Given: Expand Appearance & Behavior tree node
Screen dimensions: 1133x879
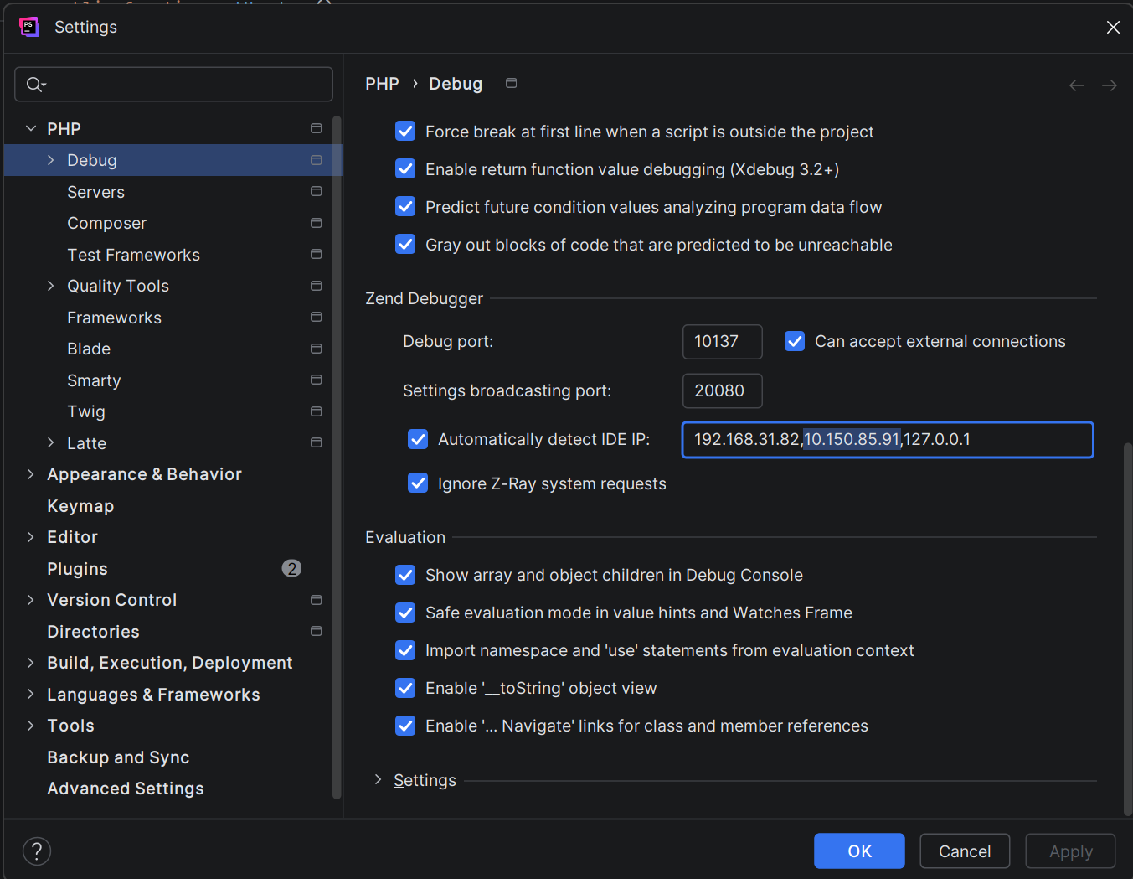Looking at the screenshot, I should coord(31,474).
